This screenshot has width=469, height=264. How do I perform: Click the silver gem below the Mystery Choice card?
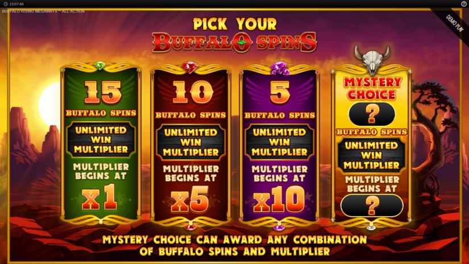371,227
